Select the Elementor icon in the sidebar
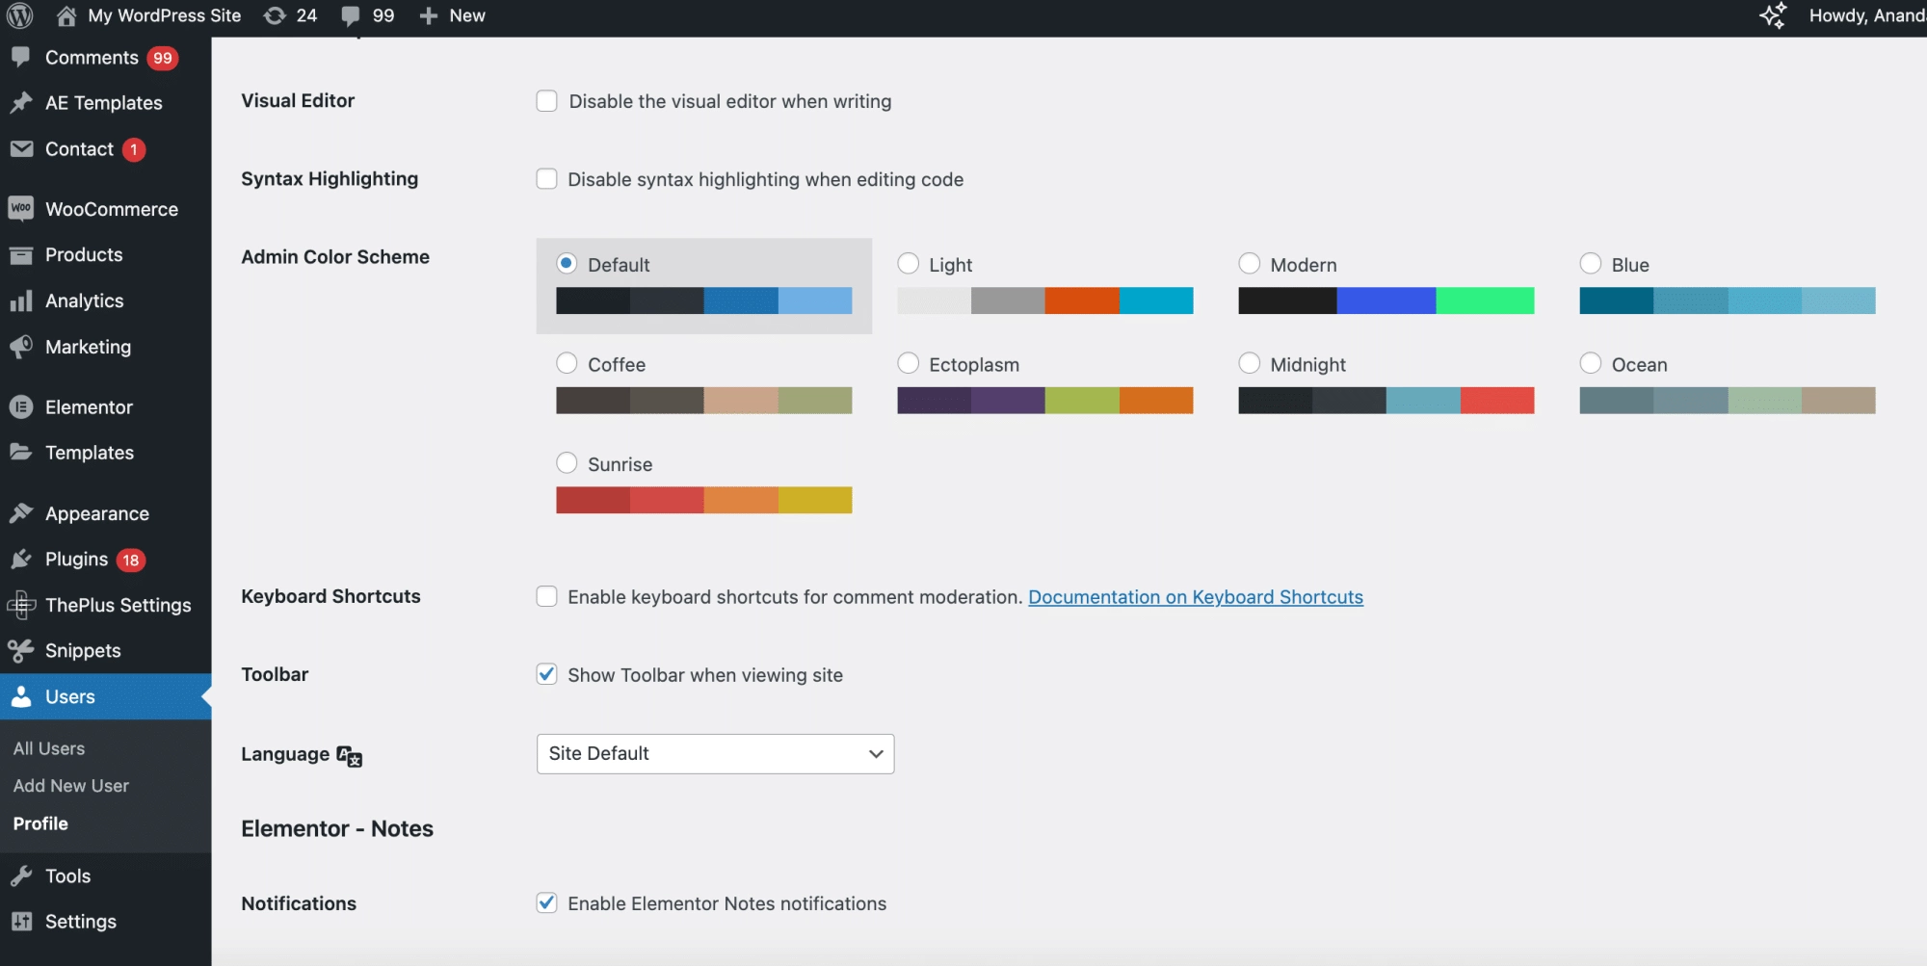Image resolution: width=1927 pixels, height=966 pixels. click(21, 406)
